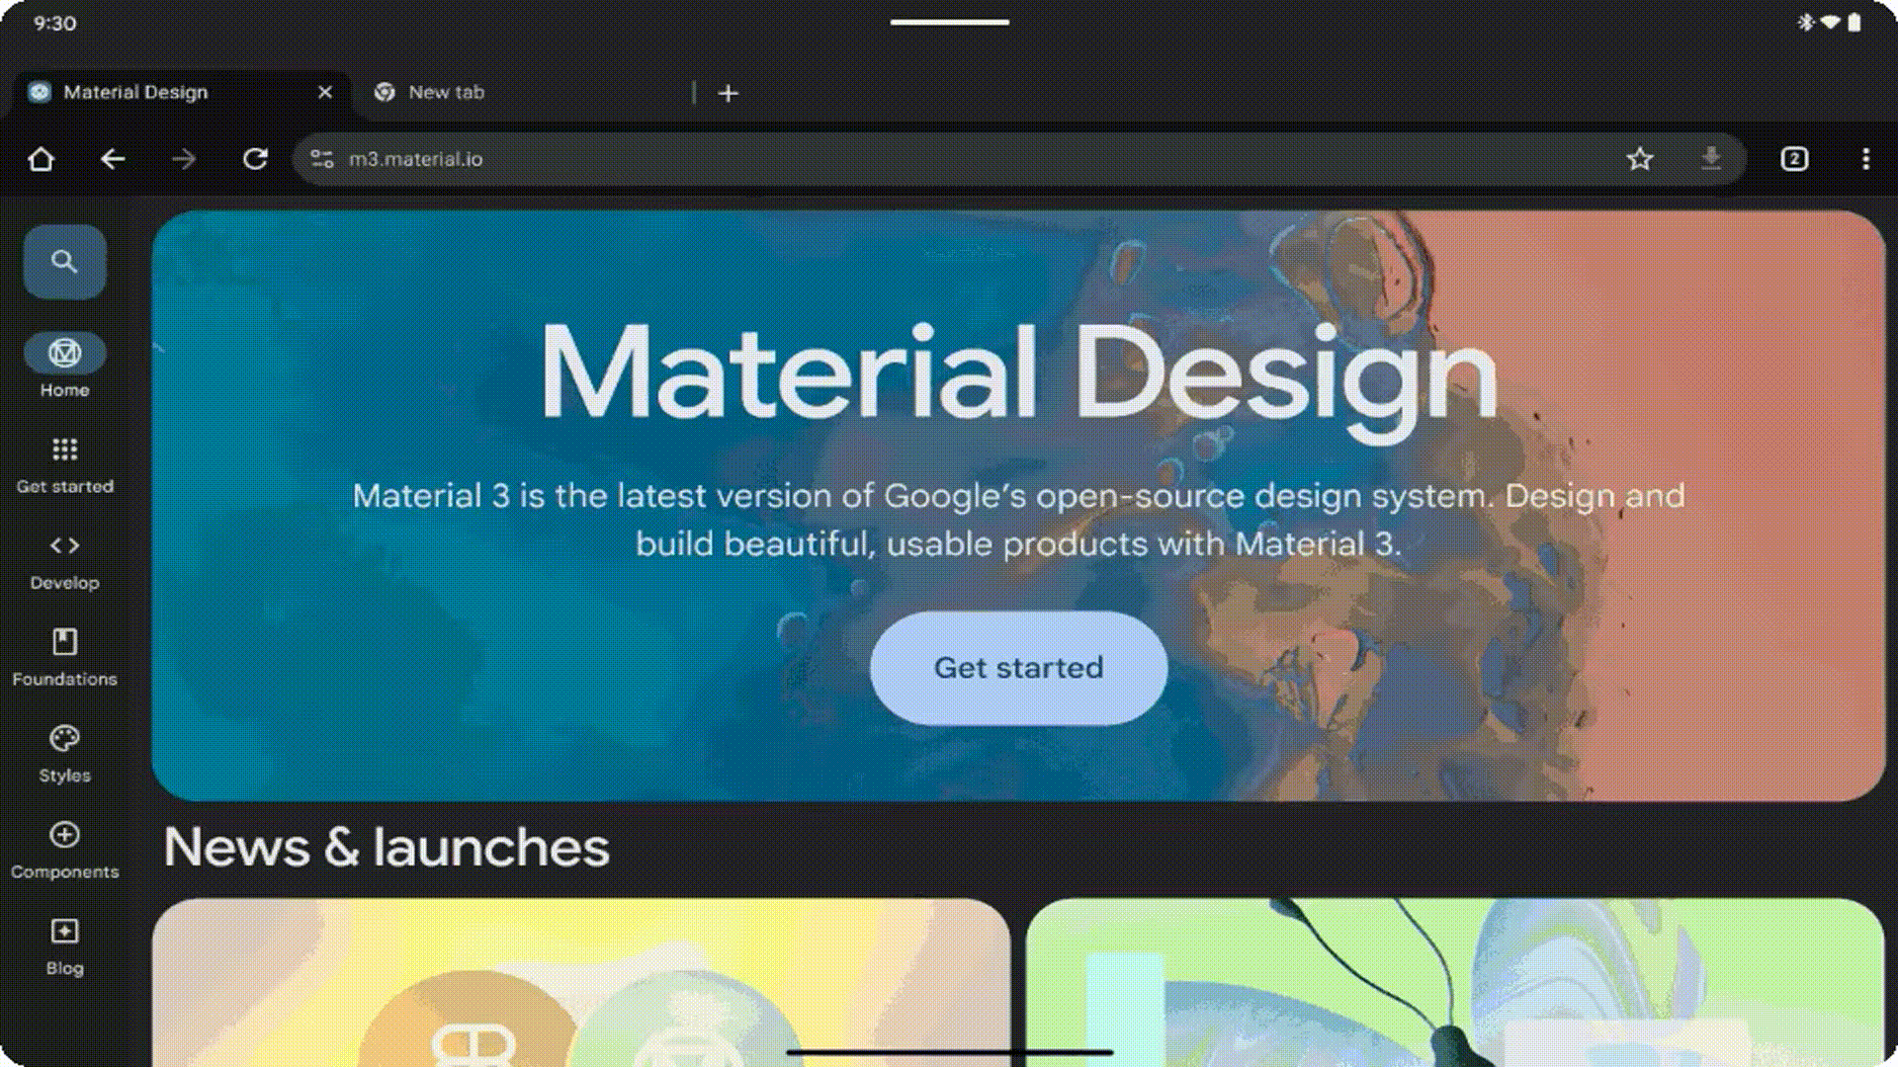Open the search panel in the sidebar

point(64,262)
